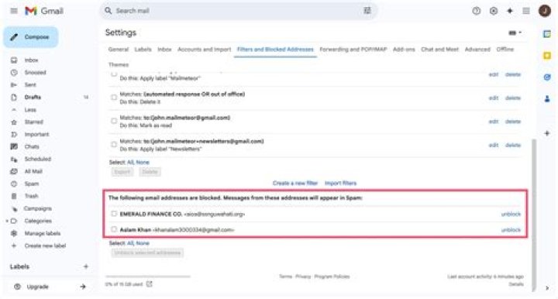Tick checkbox for automated response filter
Image resolution: width=558 pixels, height=299 pixels.
click(x=113, y=97)
